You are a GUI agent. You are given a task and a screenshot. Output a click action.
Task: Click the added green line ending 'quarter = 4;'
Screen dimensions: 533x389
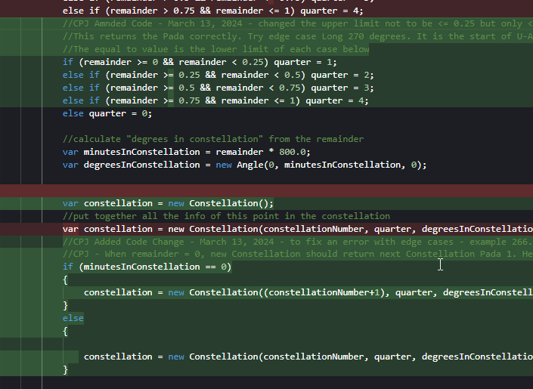(x=215, y=101)
